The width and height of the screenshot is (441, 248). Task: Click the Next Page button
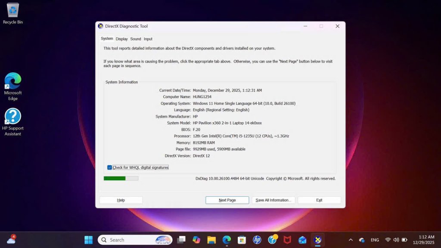point(227,200)
